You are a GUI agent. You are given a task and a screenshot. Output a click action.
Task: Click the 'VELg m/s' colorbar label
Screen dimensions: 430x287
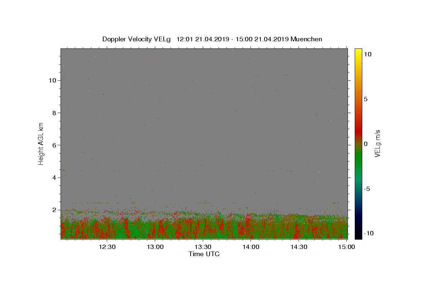pos(377,143)
